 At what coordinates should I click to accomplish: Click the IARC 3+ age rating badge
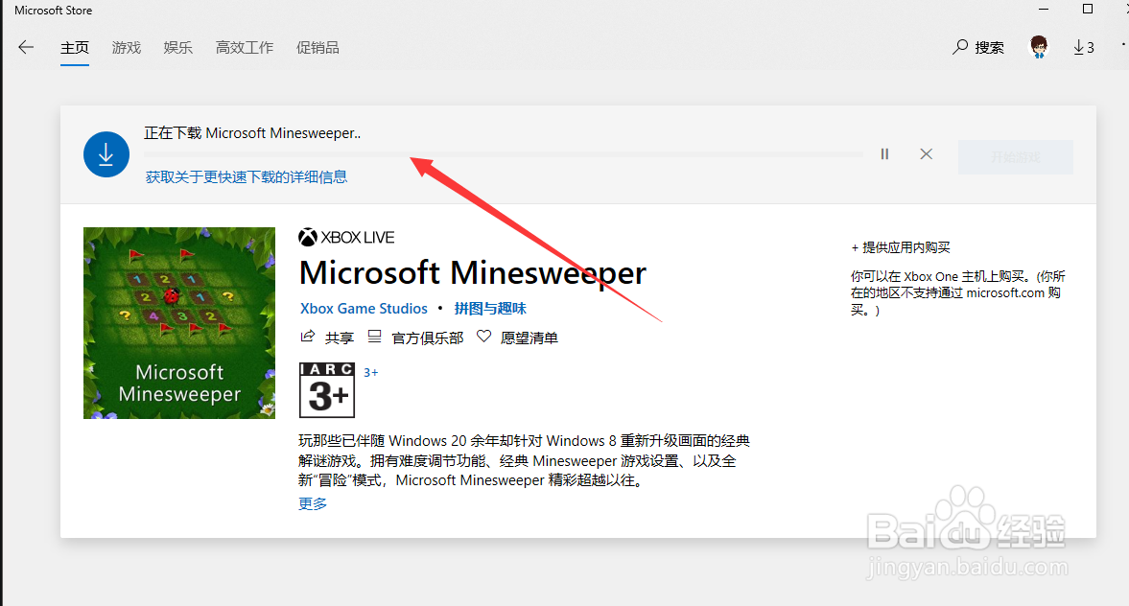click(x=326, y=389)
